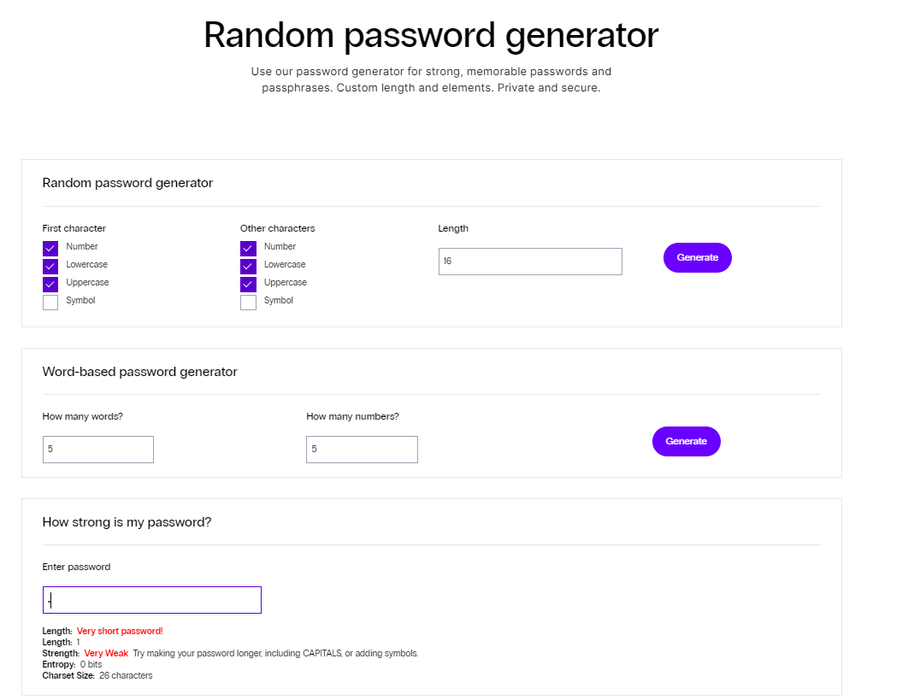Uncheck the First character Number checkbox

point(50,249)
